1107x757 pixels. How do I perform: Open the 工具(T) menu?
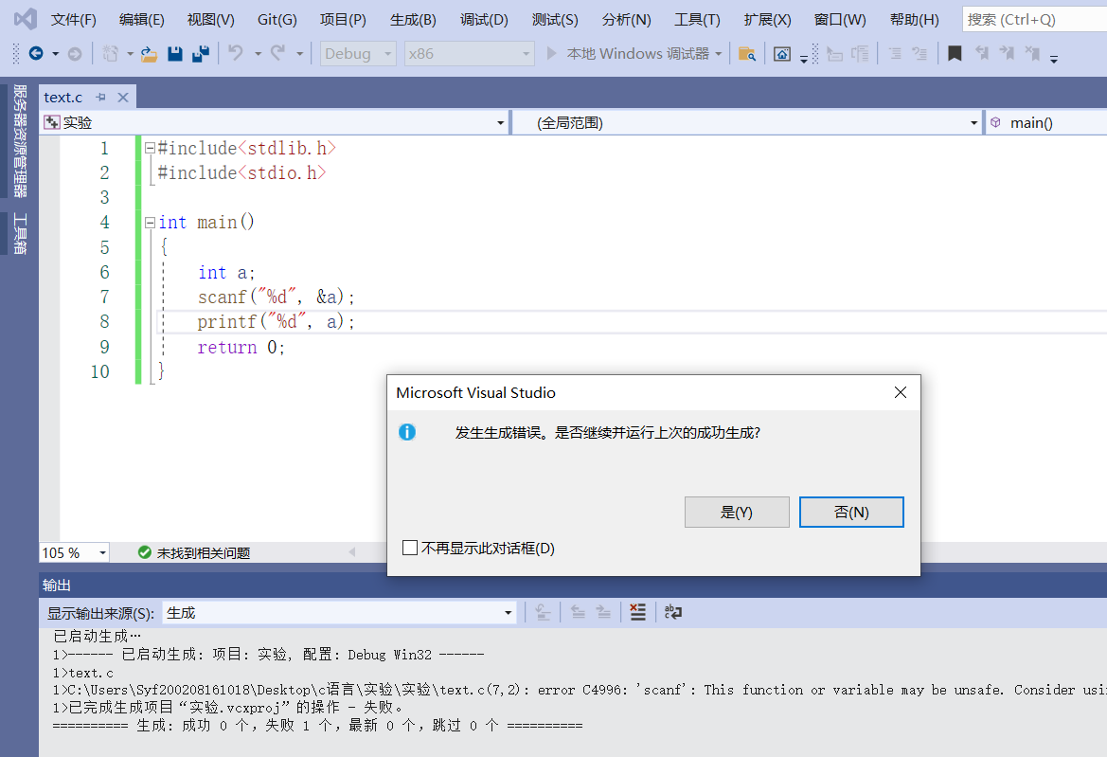pyautogui.click(x=697, y=20)
